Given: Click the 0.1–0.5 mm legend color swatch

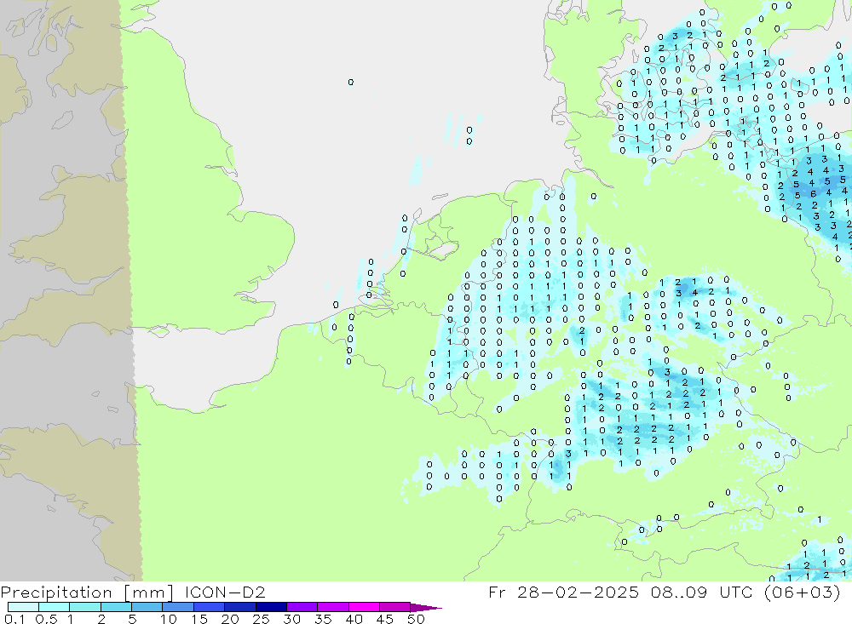Looking at the screenshot, I should 23,607.
